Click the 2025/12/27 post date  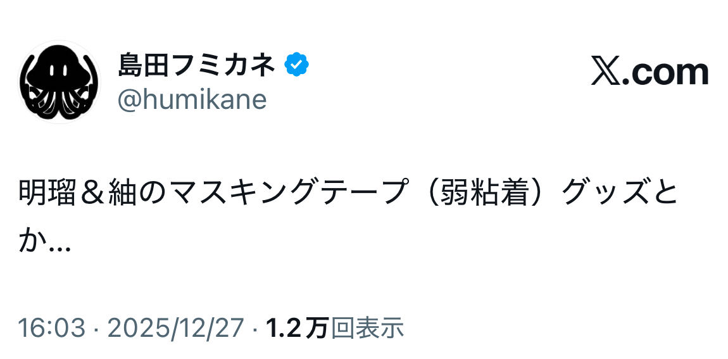[175, 327]
